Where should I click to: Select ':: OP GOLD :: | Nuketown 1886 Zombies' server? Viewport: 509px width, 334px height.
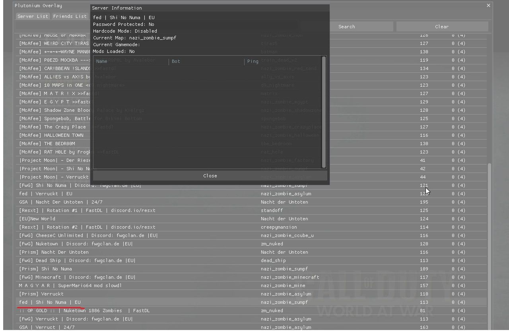tap(251, 311)
